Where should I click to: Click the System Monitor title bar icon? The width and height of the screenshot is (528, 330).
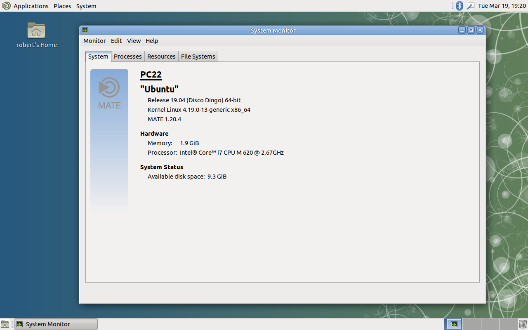click(85, 30)
